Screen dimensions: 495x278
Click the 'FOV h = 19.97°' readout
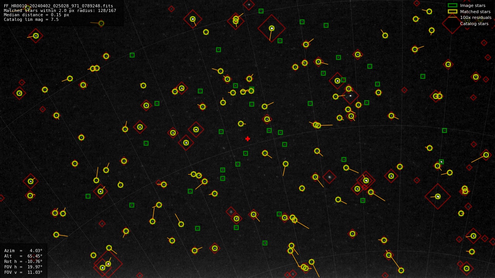click(23, 267)
